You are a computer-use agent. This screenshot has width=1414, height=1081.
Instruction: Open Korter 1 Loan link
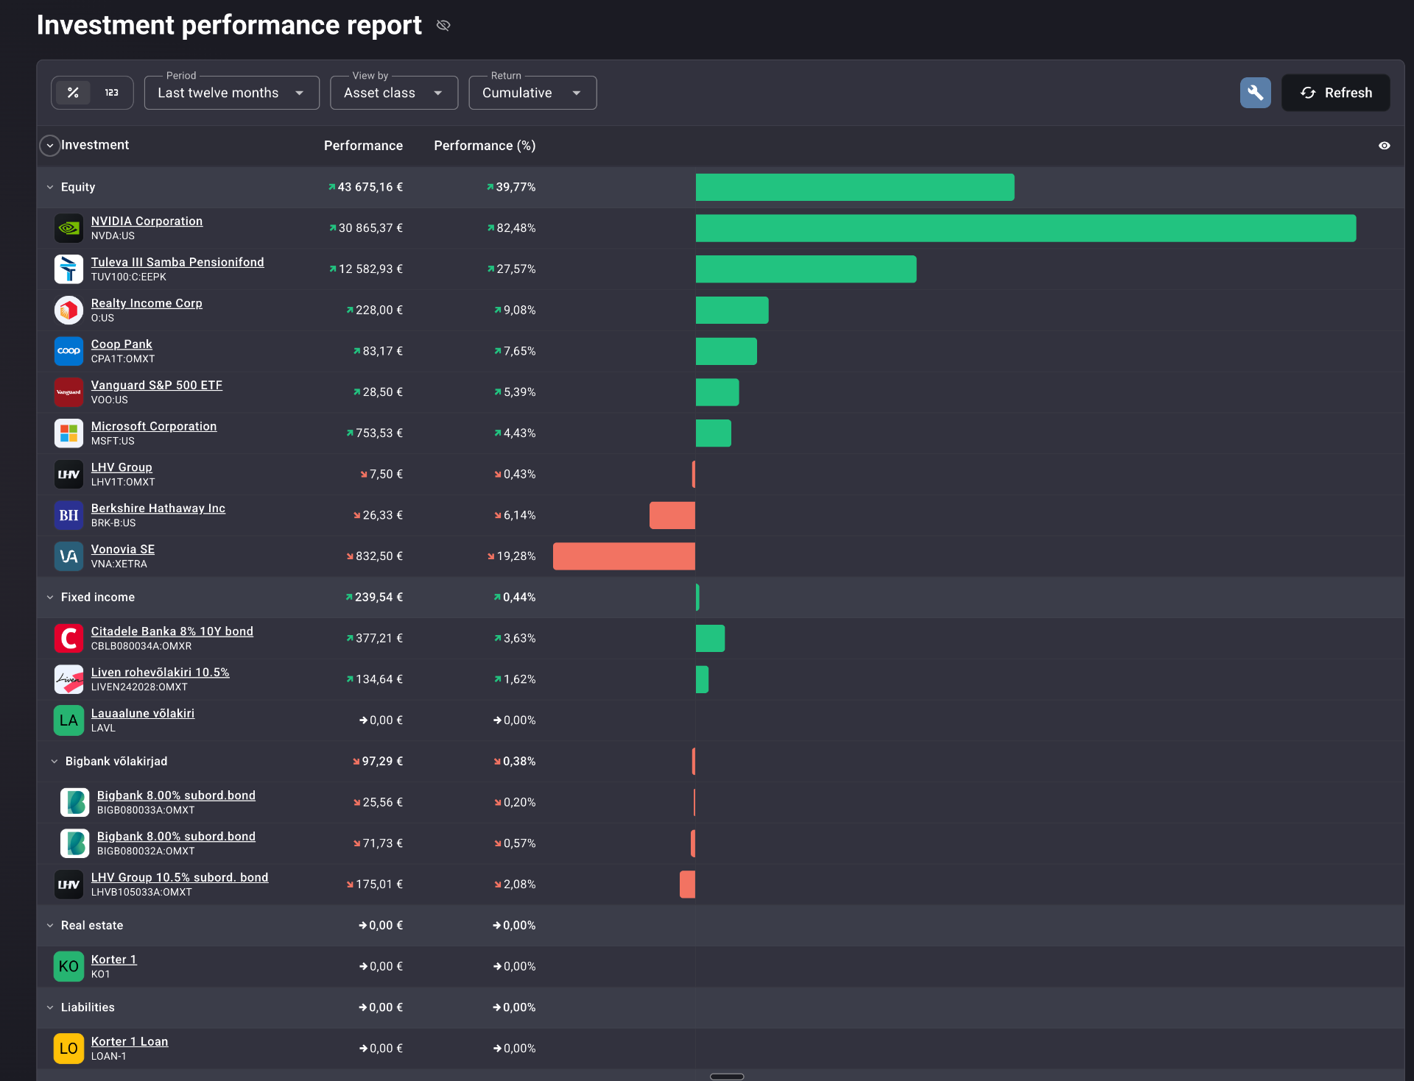click(130, 1041)
